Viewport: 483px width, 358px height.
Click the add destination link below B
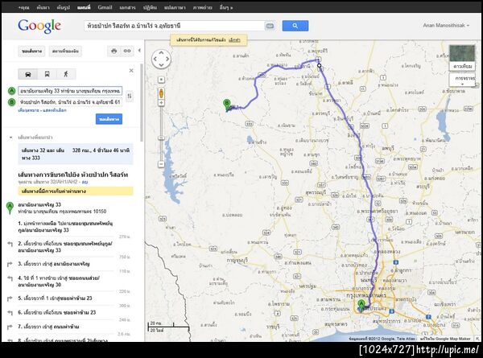[29, 110]
